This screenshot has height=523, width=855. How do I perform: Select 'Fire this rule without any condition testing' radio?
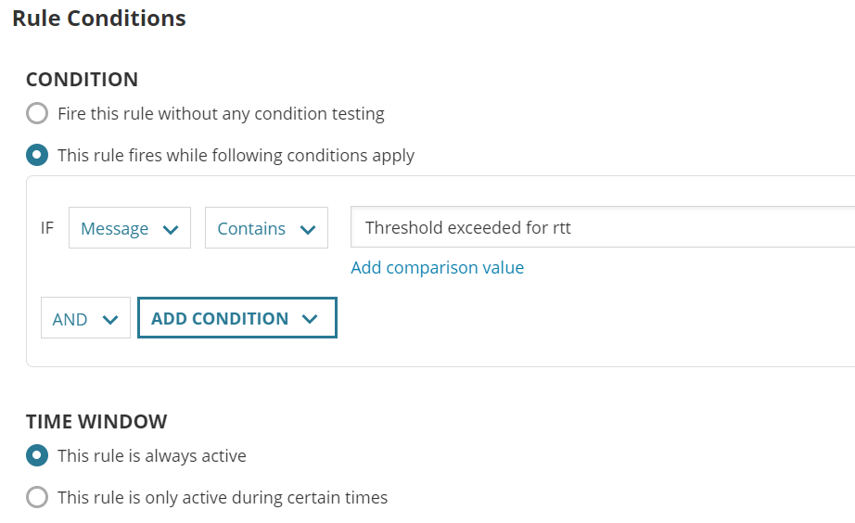click(x=37, y=114)
